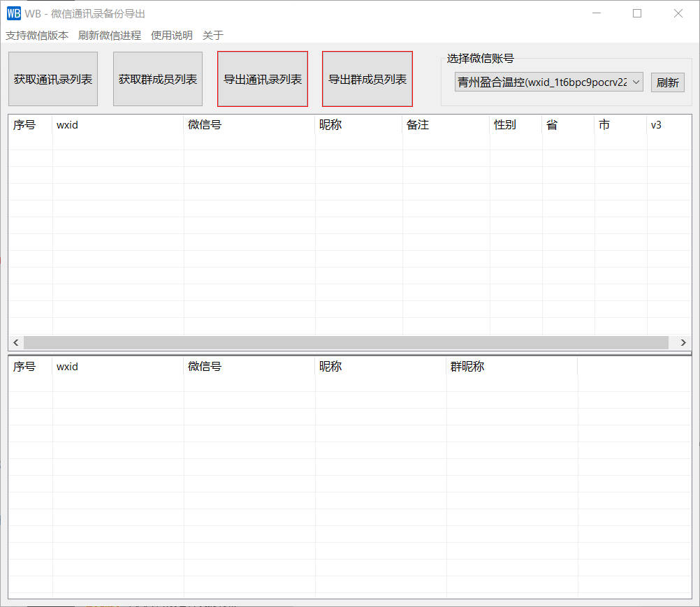
Task: Click the 性别 column header
Action: (x=516, y=124)
